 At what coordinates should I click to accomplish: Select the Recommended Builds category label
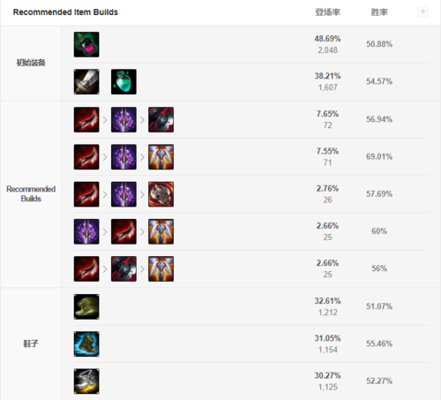(31, 193)
